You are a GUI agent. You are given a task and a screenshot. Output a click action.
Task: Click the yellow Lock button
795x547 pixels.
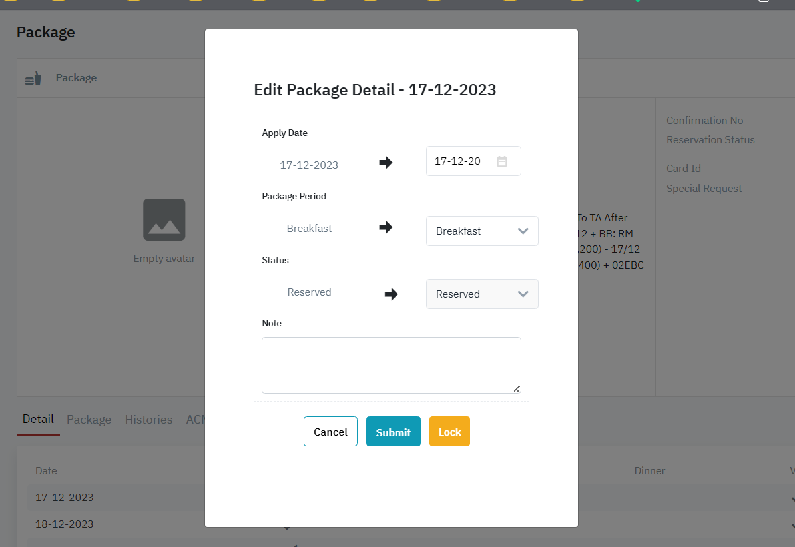(x=449, y=432)
